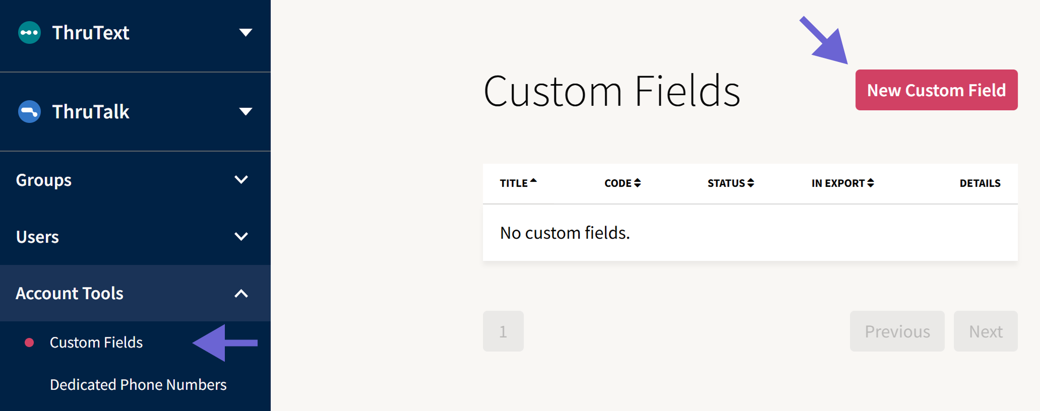
Task: Expand the ThruTalk navigation dropdown
Action: [x=246, y=112]
